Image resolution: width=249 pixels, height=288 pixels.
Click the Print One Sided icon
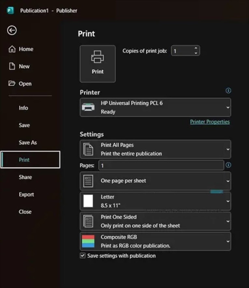pos(88,221)
